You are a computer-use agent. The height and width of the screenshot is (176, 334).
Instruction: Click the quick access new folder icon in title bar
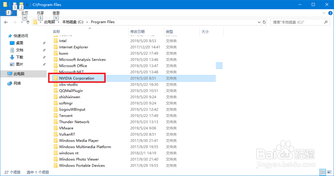[x=21, y=4]
